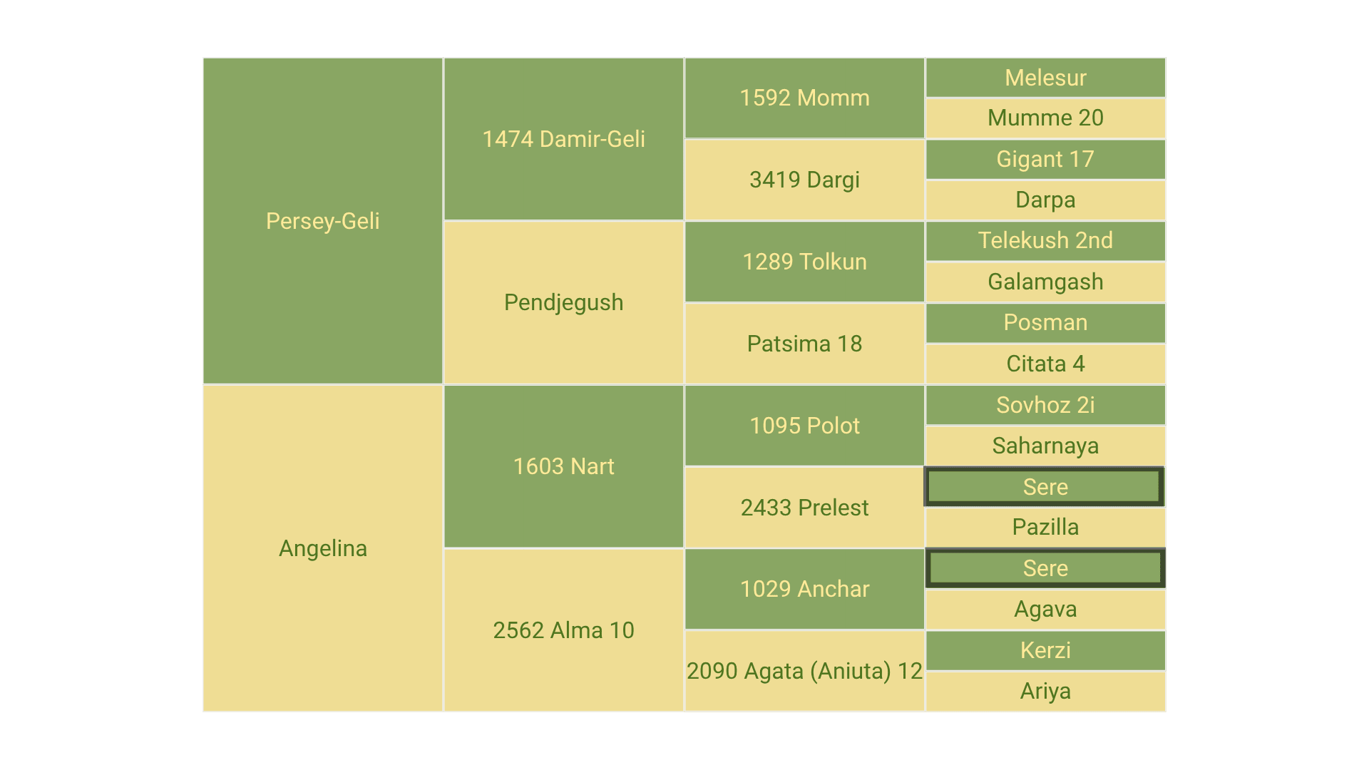This screenshot has height=770, width=1369.
Task: Select the 2090 Agata (Aniuta) 12 cell
Action: 805,671
